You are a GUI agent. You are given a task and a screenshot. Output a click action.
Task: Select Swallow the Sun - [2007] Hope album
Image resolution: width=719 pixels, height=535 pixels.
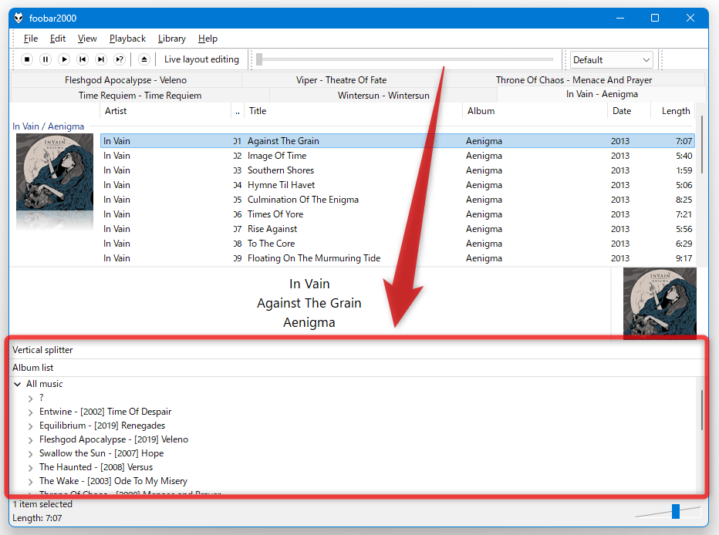pos(101,453)
